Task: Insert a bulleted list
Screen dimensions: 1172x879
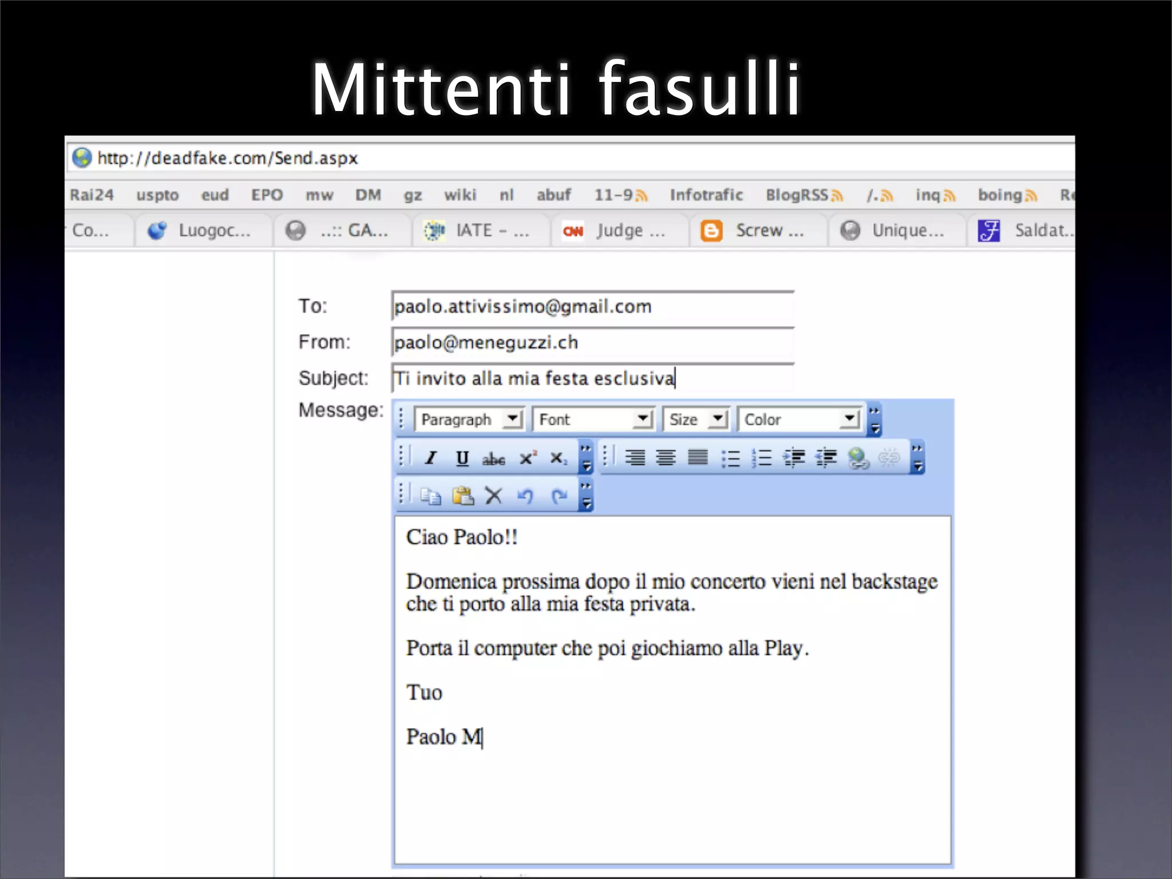Action: [730, 458]
